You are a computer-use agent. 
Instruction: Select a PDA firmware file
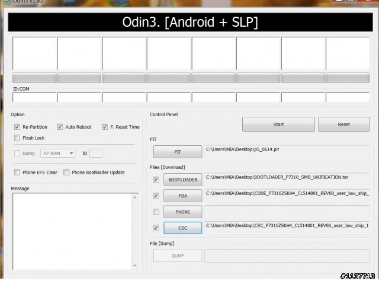point(183,196)
